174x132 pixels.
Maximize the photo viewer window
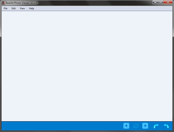point(160,2)
